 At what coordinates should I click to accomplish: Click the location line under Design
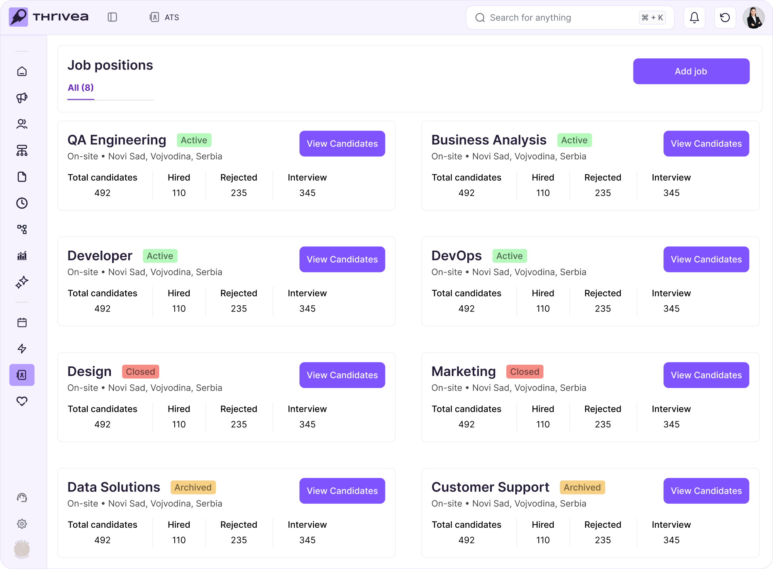pyautogui.click(x=145, y=388)
